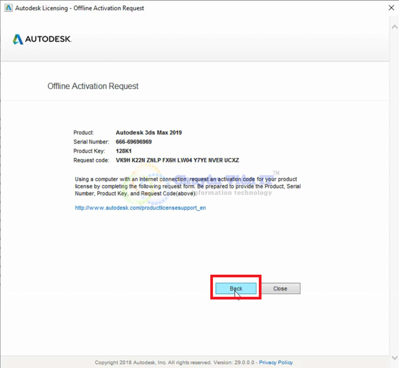Open the Privacy Policy link in footer
The image size is (399, 368).
276,362
